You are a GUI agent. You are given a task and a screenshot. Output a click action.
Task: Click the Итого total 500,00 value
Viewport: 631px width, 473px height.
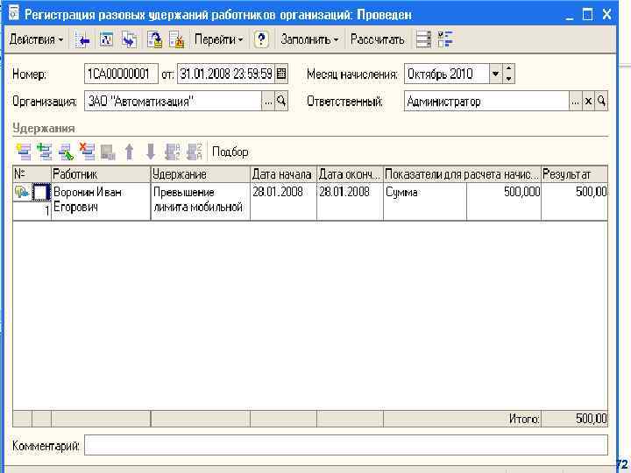pos(591,419)
